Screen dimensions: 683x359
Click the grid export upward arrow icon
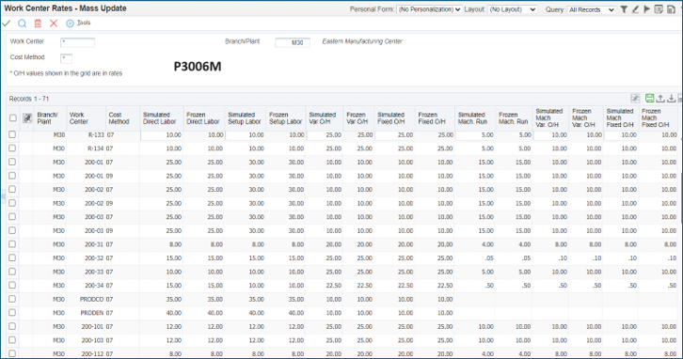[x=660, y=99]
